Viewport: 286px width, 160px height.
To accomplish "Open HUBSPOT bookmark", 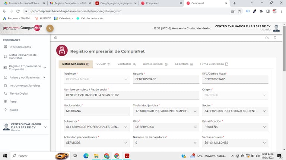I will tap(43, 18).
